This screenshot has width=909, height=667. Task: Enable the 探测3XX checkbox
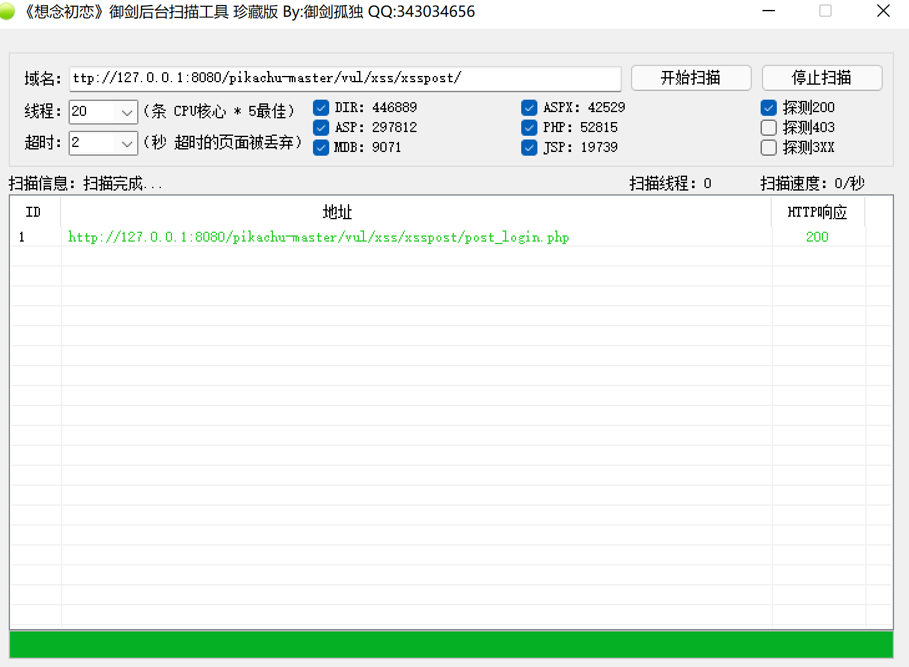coord(769,148)
